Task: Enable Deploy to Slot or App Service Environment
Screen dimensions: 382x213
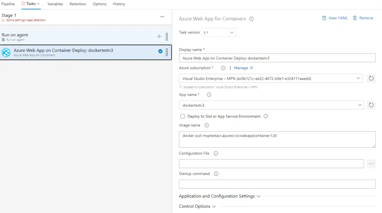Action: [x=182, y=116]
